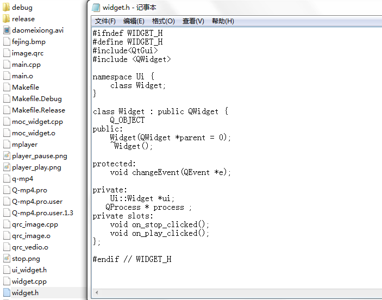This screenshot has height=300, width=382.
Task: Open the 帮助(H) menu
Action: pyautogui.click(x=223, y=21)
